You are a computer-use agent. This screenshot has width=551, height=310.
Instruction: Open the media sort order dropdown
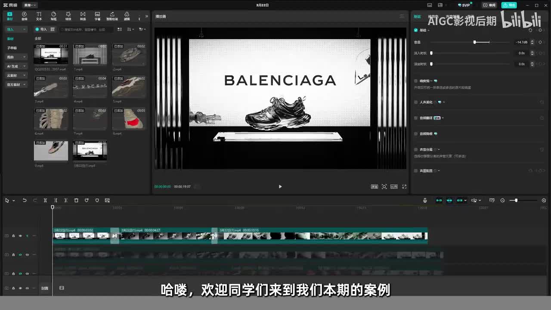(x=130, y=29)
